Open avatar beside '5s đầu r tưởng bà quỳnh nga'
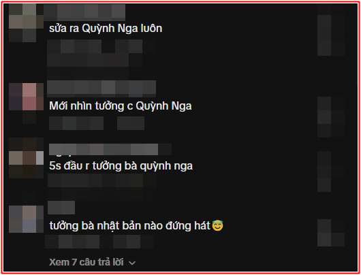 click(26, 158)
